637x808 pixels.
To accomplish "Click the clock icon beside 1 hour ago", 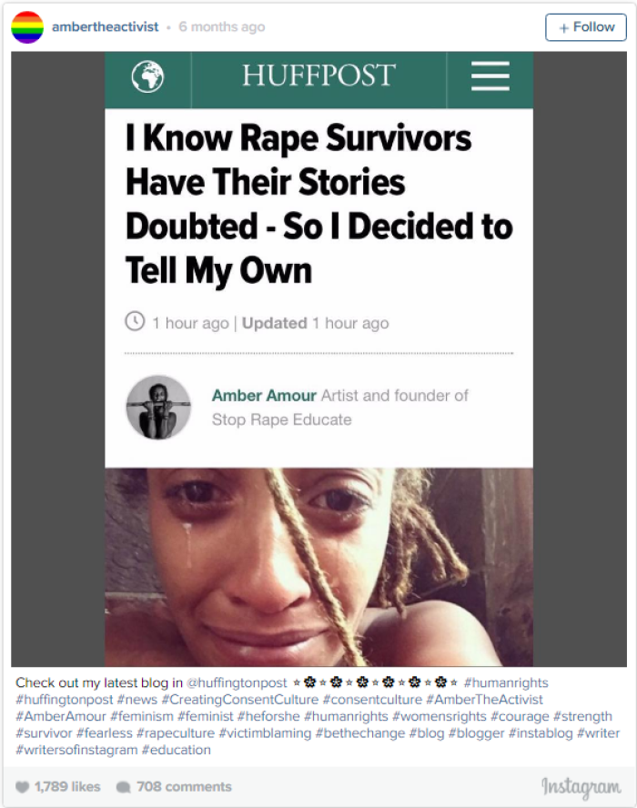I will pos(135,321).
